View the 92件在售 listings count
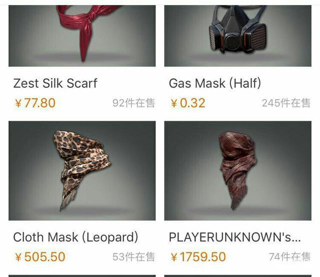The height and width of the screenshot is (277, 320). click(x=133, y=103)
